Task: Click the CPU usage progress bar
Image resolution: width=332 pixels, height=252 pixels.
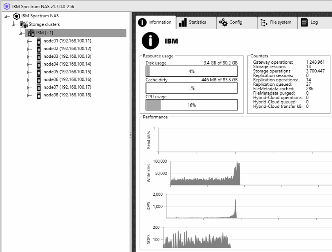Action: click(x=191, y=105)
